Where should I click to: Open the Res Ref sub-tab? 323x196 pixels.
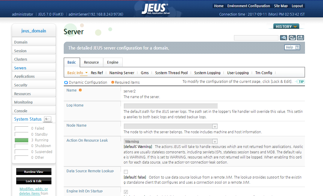pos(97,73)
